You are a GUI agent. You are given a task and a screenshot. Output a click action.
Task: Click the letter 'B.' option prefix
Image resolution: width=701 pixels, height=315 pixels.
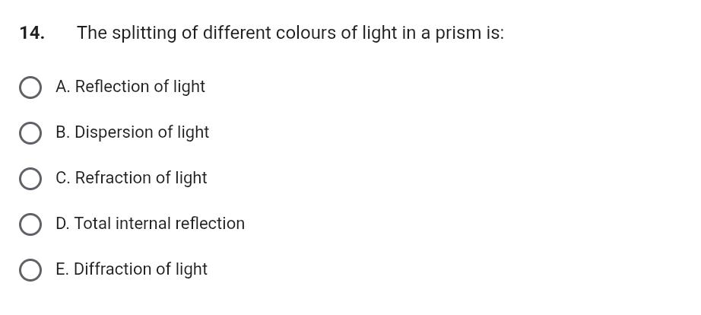click(63, 132)
